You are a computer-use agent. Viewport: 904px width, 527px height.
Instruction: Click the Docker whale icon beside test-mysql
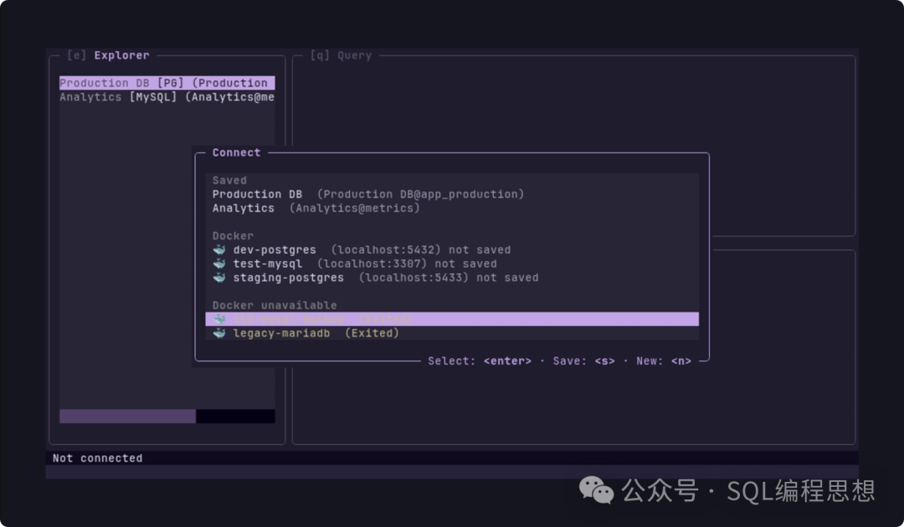219,263
